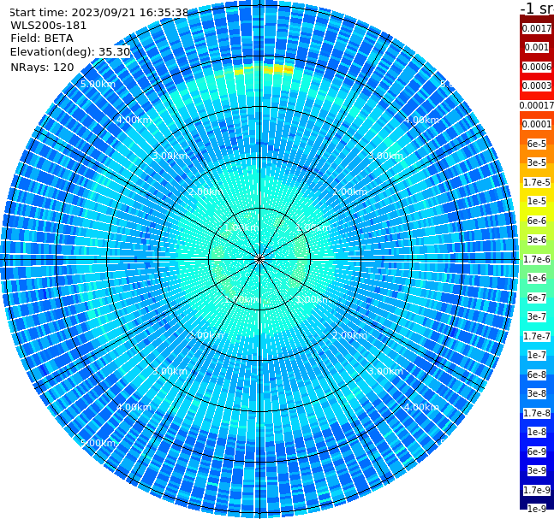Image resolution: width=554 pixels, height=519 pixels.
Task: Click the upper-left "2.00km" range ring label
Action: point(206,192)
